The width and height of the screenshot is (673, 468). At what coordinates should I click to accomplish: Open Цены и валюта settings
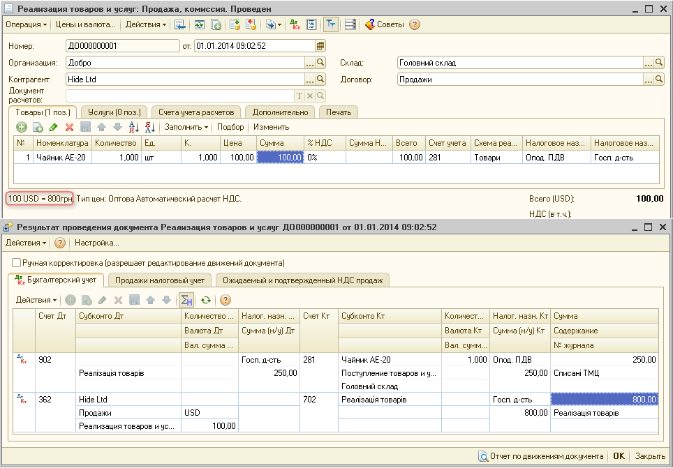[x=86, y=24]
